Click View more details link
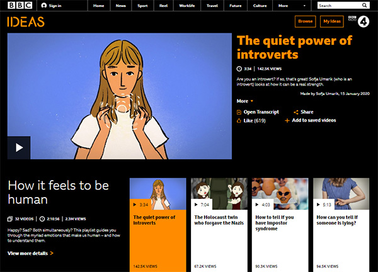Screen dimensions: 378x272 pos(28,253)
